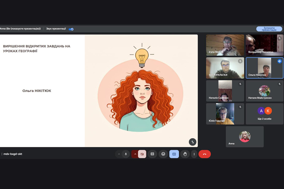Click the muted mic icon on Наталя Майстренко's tile

click(x=280, y=84)
